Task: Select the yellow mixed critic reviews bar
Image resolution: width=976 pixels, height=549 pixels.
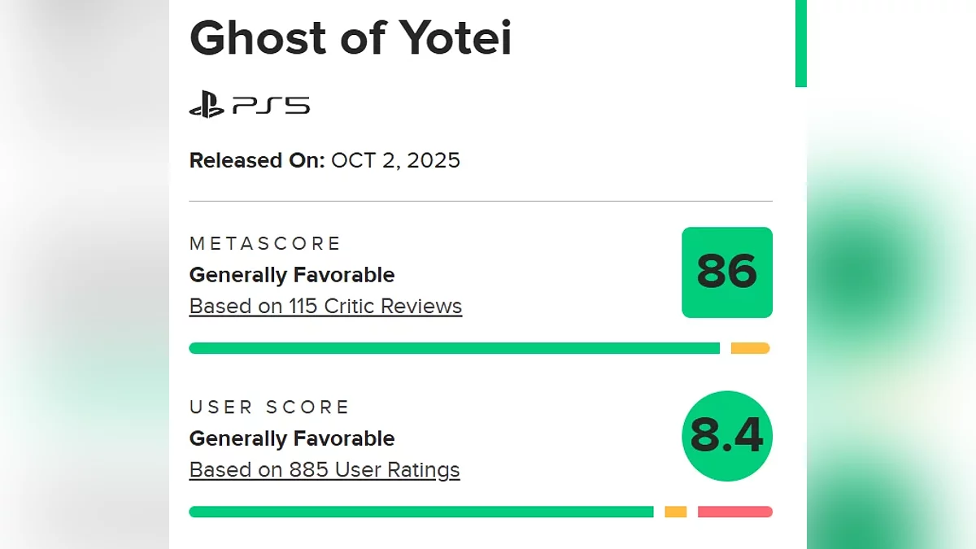Action: 750,348
